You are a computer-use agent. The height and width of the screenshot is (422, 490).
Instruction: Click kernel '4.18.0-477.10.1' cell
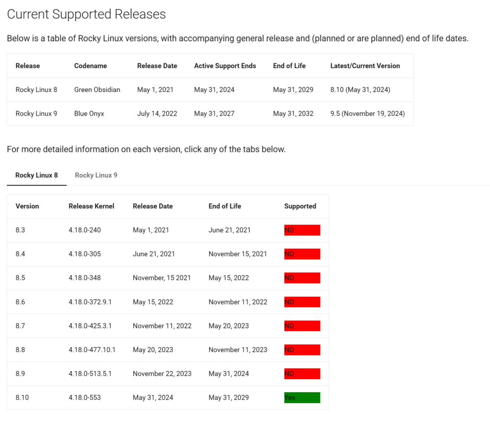[x=92, y=350]
